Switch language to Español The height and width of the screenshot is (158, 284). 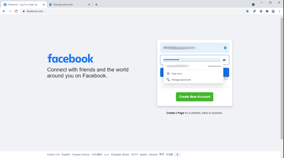[x=66, y=154]
